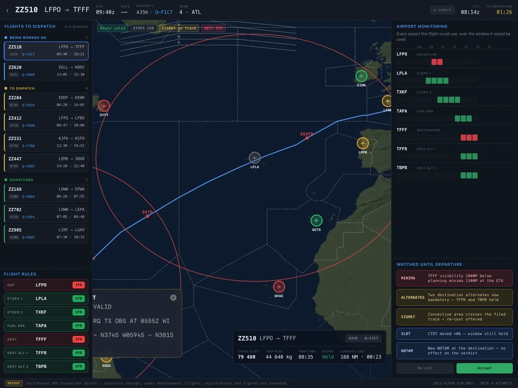Click the DEST IFR chip
This screenshot has width=518, height=388.
click(x=213, y=28)
